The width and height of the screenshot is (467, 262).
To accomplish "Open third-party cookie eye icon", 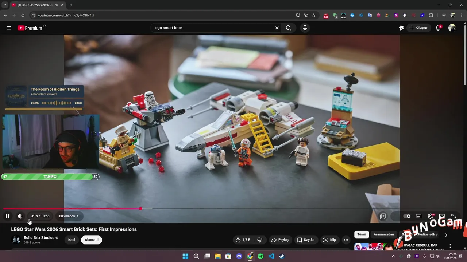I will coord(306,15).
